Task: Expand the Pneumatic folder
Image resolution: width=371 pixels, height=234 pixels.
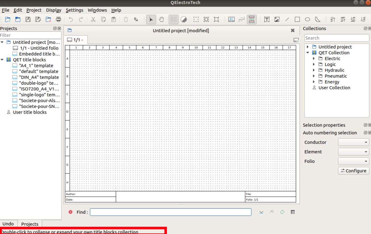Action: 314,76
